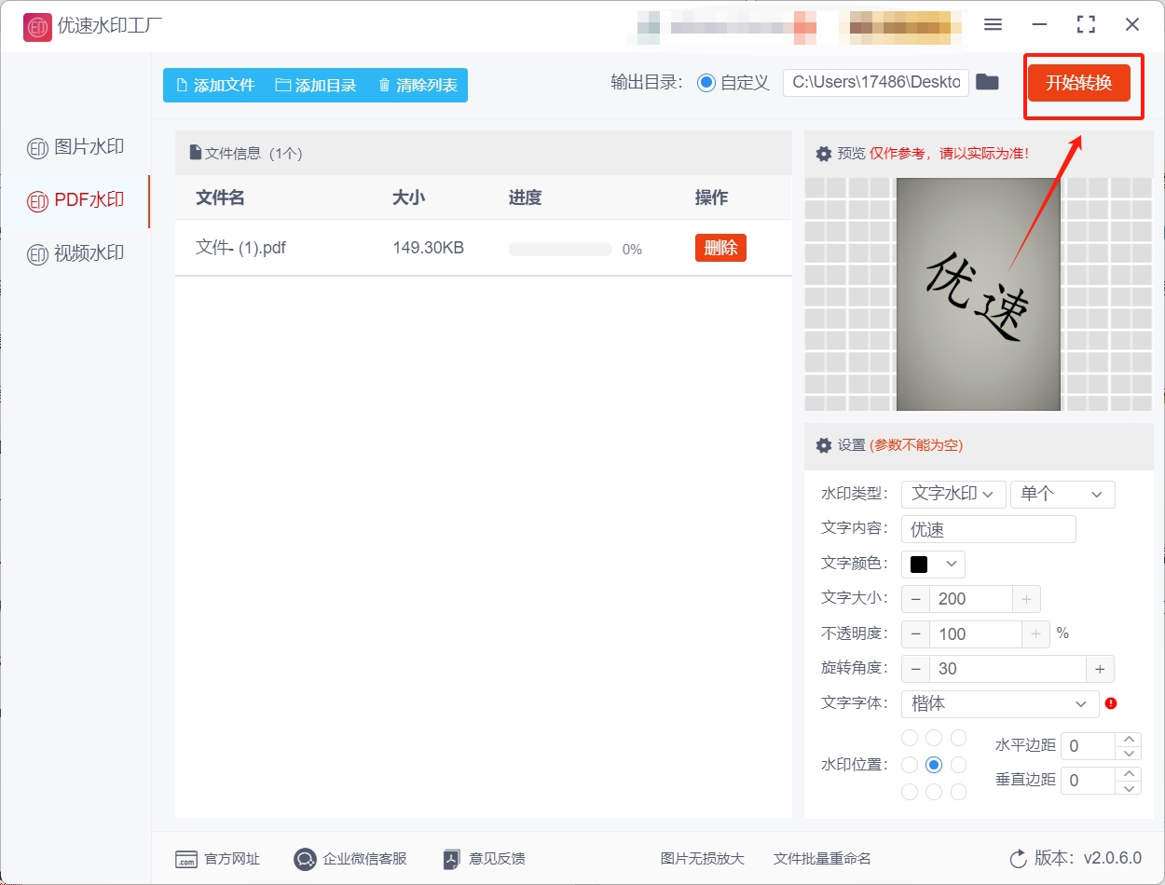This screenshot has width=1165, height=885.
Task: Select top-center watermark position
Action: 934,738
